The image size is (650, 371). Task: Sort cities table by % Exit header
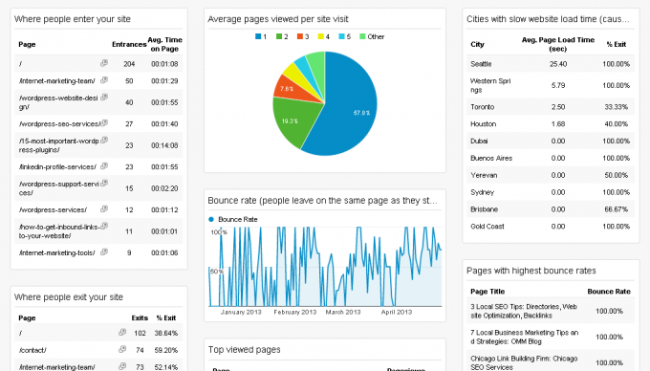[617, 44]
